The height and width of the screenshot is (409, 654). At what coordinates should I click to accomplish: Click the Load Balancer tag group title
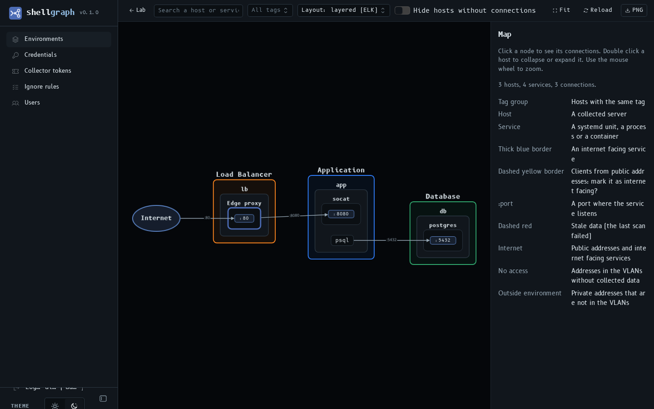(244, 175)
